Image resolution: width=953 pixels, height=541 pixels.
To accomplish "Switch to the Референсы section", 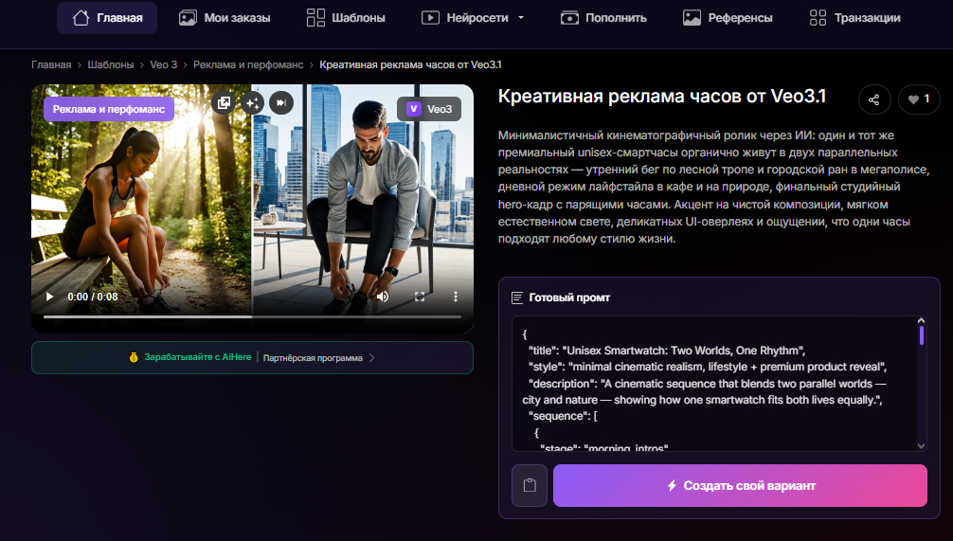I will tap(728, 18).
